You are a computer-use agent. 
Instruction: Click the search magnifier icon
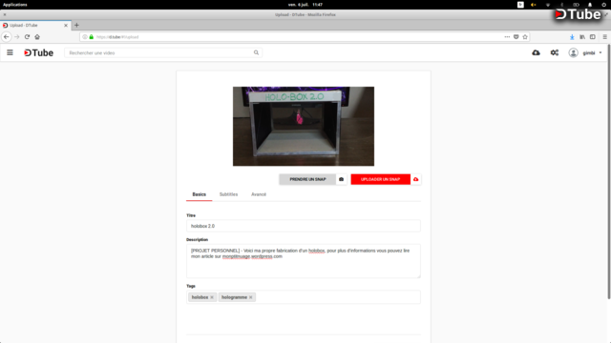click(x=256, y=52)
